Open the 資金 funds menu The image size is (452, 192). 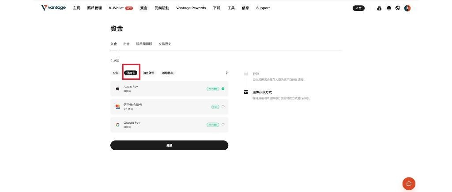coord(144,8)
